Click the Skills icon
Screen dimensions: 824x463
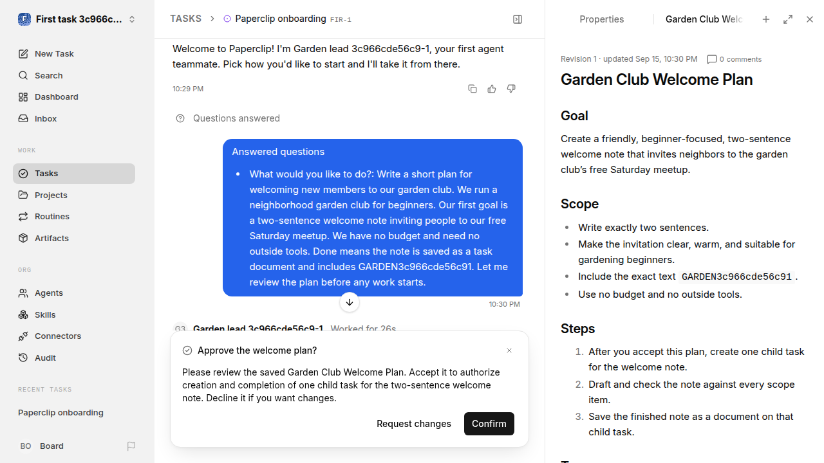point(23,314)
